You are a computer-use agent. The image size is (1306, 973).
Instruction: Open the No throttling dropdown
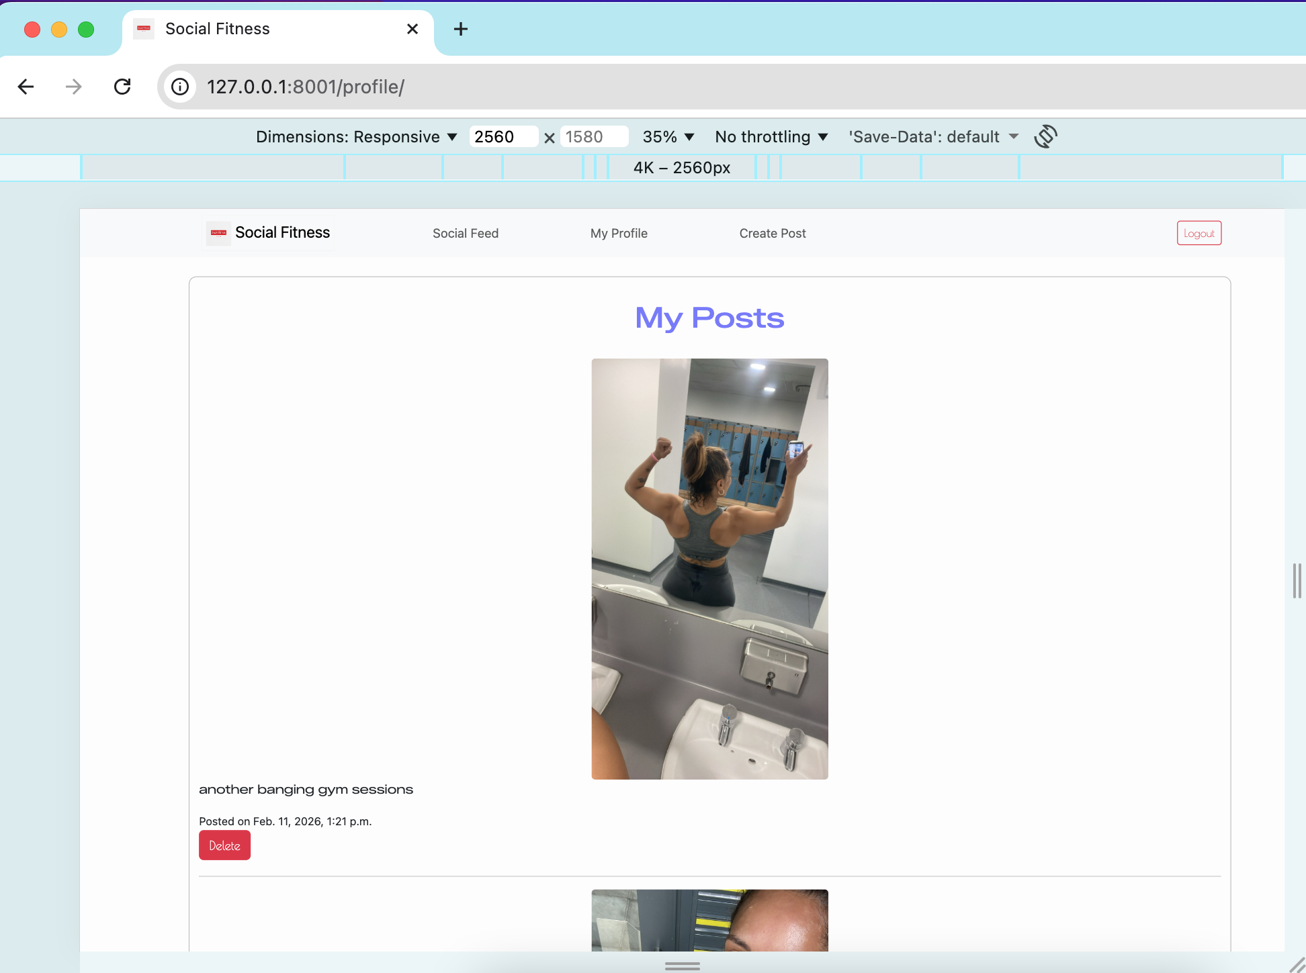pyautogui.click(x=771, y=136)
